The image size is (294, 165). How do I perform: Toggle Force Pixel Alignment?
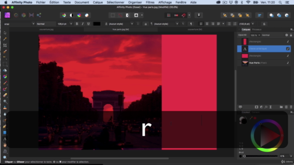coord(176,15)
